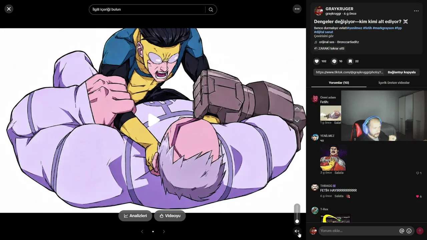Send the comment with the arrow button

[420, 231]
